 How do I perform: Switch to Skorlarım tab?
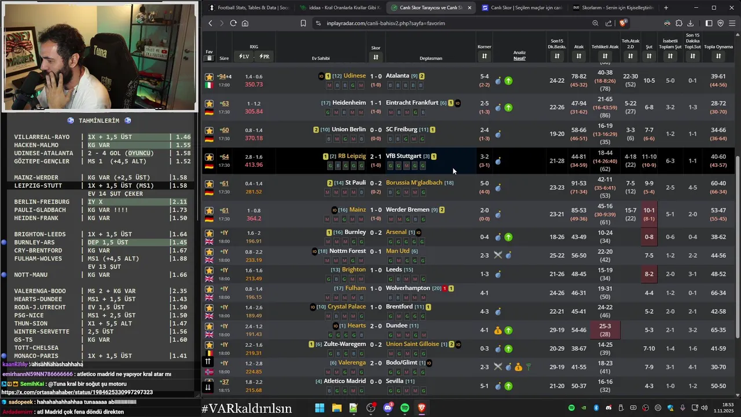[x=612, y=8]
